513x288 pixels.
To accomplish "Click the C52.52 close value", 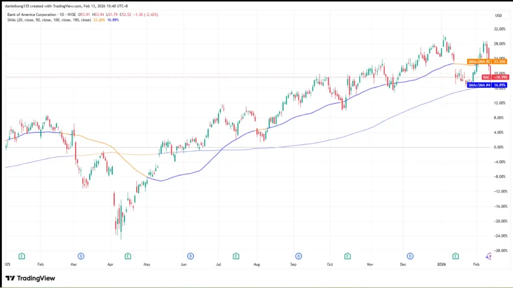I will tap(125, 15).
